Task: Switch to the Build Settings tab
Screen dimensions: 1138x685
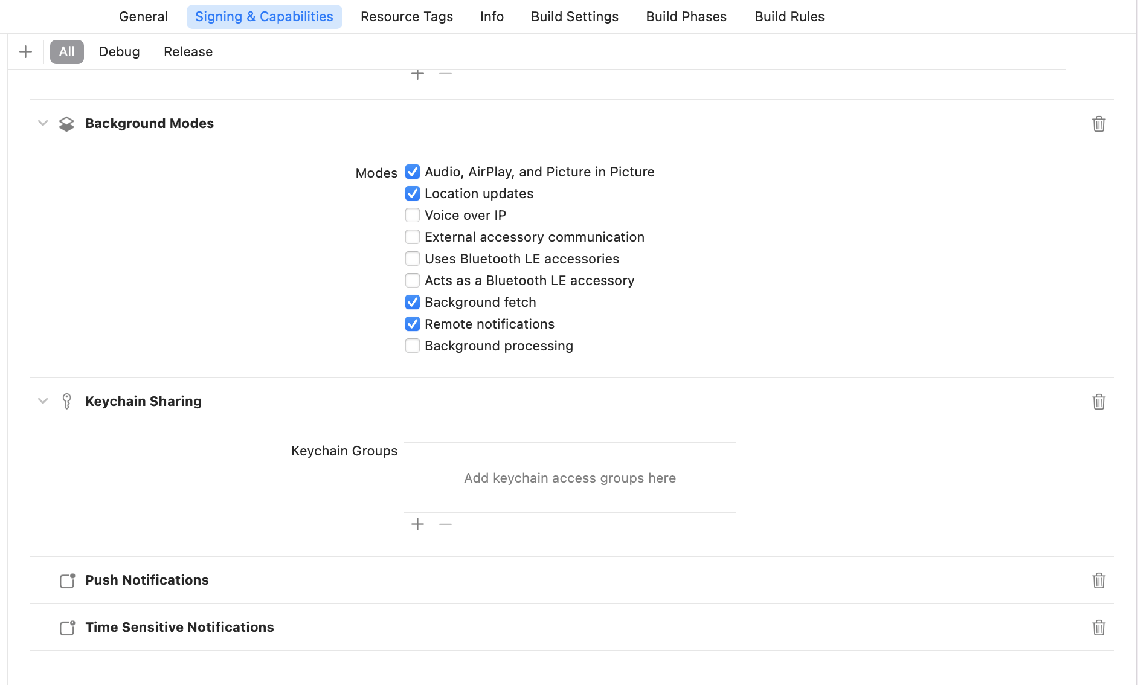Action: 574,16
